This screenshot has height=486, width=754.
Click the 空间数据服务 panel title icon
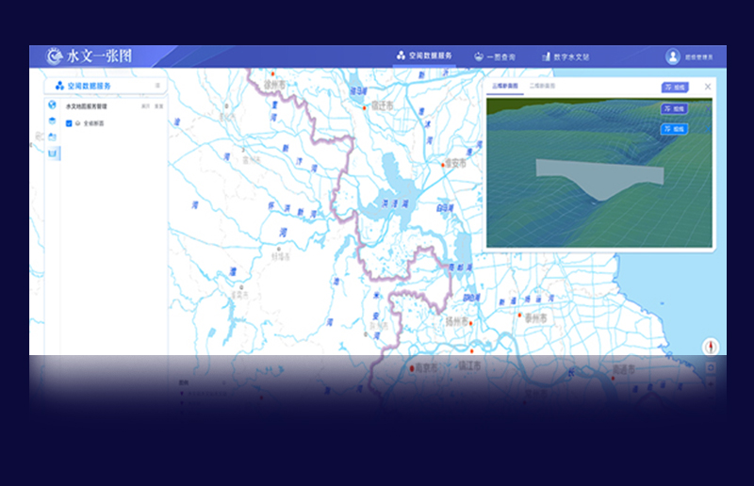(59, 86)
